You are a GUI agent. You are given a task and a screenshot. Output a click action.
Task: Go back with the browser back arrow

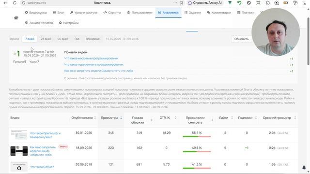point(5,3)
